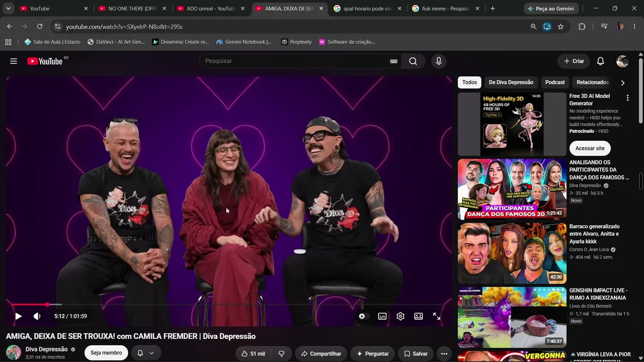Dislike the video
The width and height of the screenshot is (644, 362).
[282, 354]
